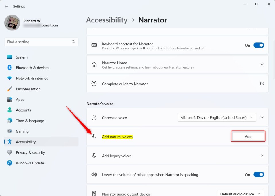This screenshot has width=275, height=196.
Task: Toggle lower volume of other apps switch
Action: [x=259, y=174]
